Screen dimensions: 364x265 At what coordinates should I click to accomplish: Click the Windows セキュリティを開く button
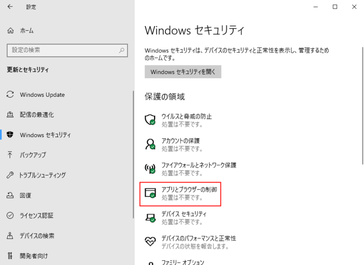(x=183, y=72)
